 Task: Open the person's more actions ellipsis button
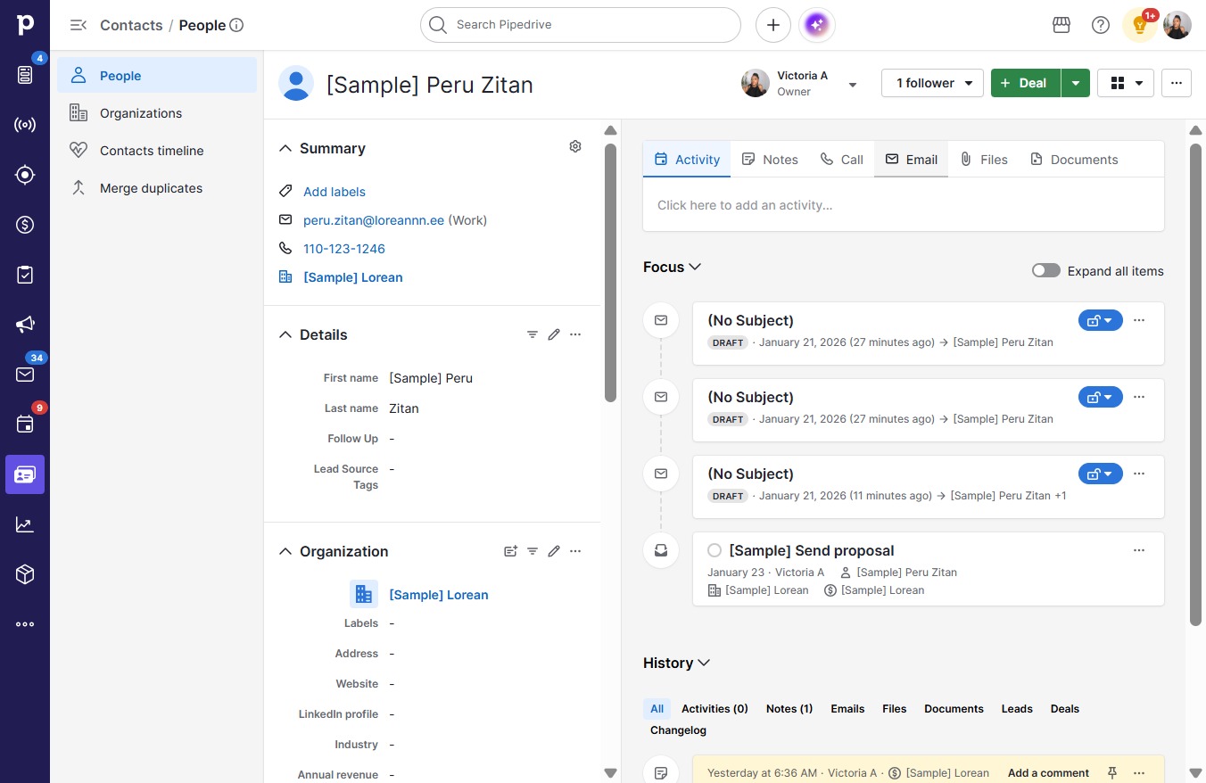pyautogui.click(x=1177, y=83)
